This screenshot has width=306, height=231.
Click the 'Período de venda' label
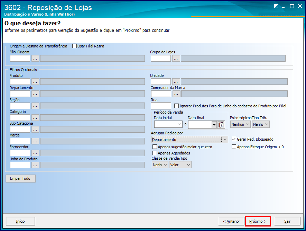168,112
